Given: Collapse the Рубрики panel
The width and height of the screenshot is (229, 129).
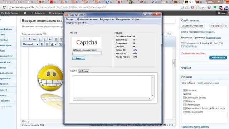Looking at the screenshot, I should coord(204,77).
